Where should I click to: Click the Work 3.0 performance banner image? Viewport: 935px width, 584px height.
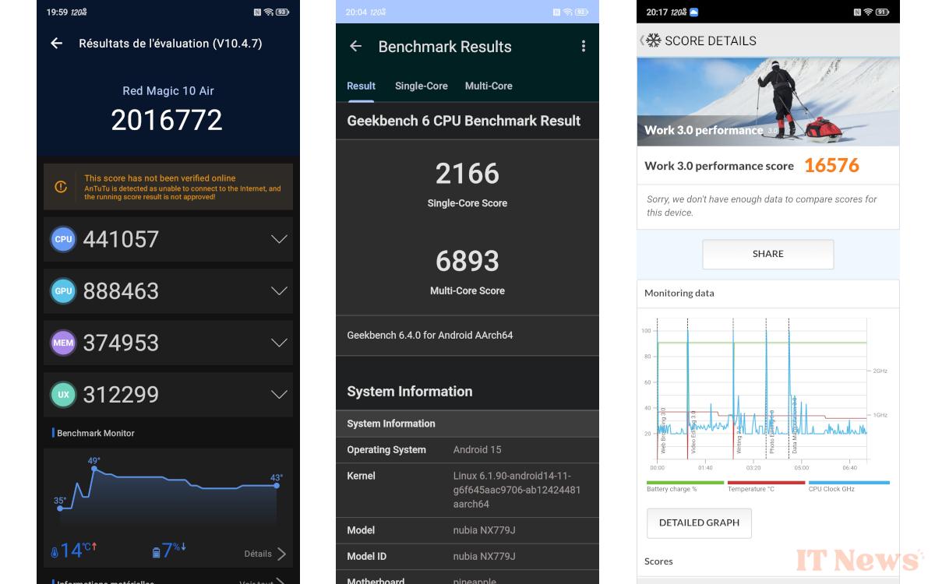tap(768, 101)
